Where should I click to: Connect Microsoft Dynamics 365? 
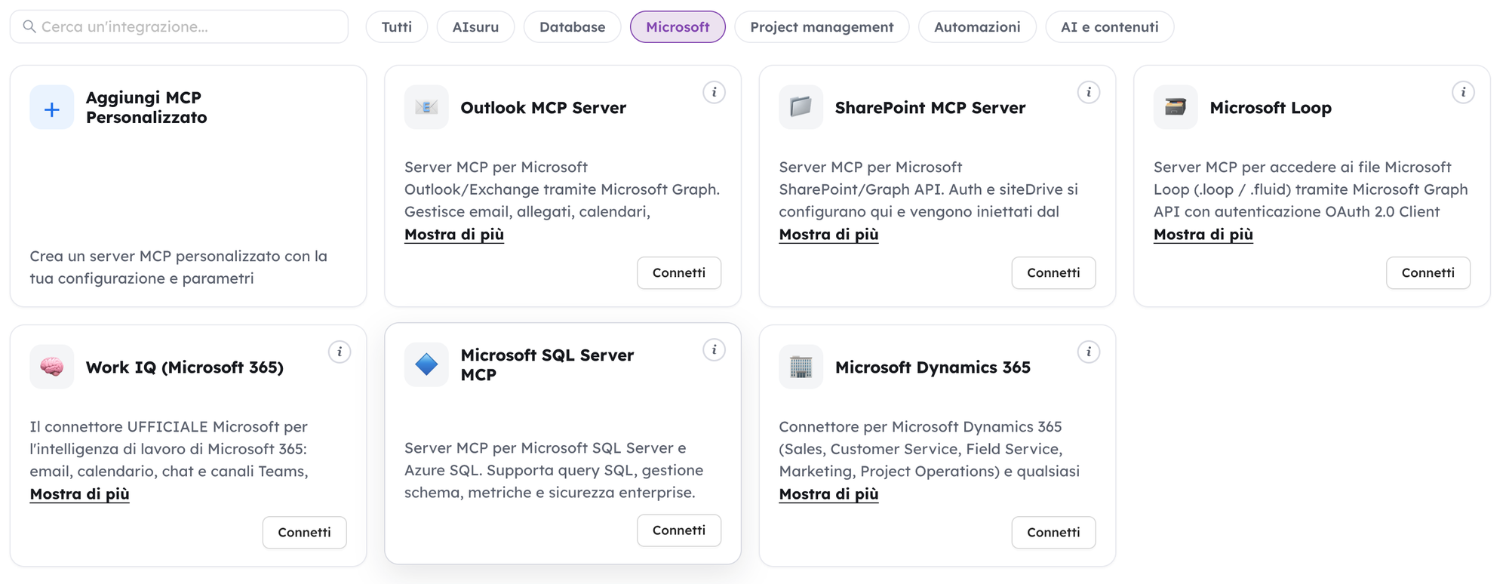click(x=1053, y=532)
